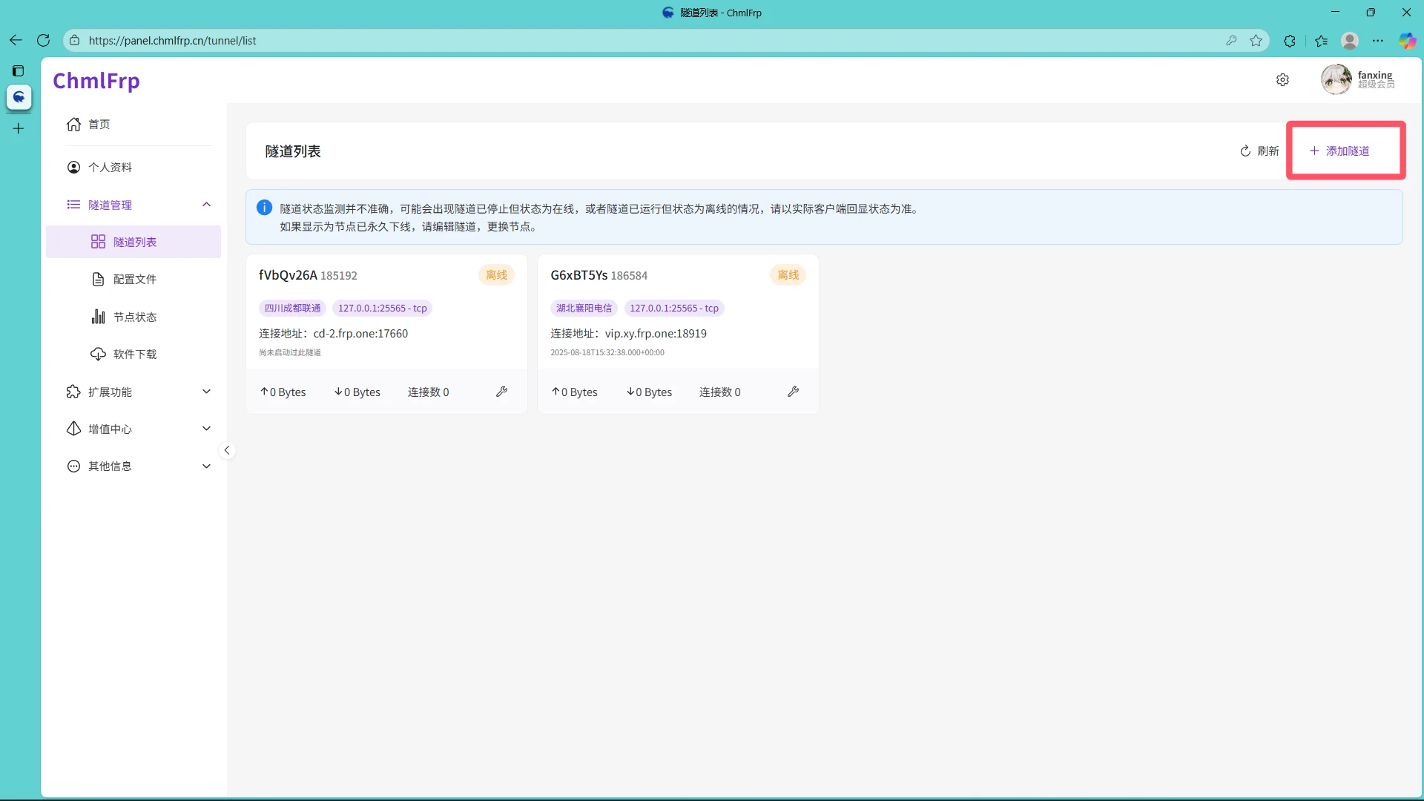Viewport: 1424px width, 801px height.
Task: Click the favorites star in the address bar
Action: (1256, 41)
